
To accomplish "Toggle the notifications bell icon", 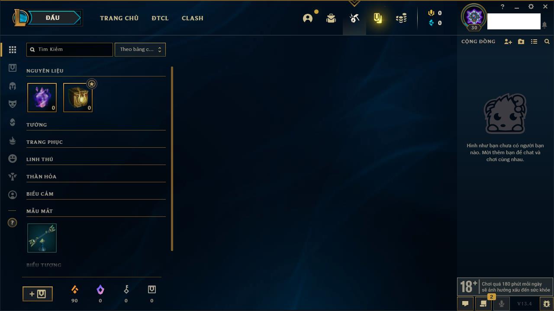I will [x=544, y=25].
